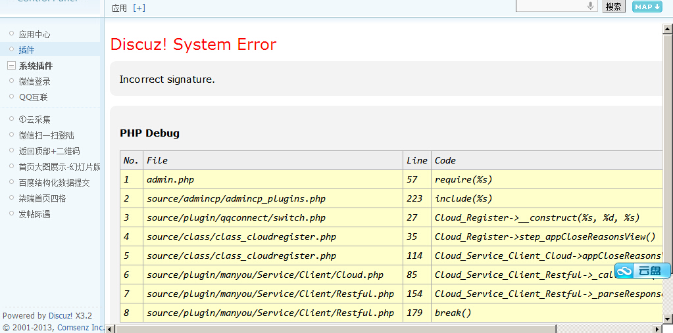Viewport: 673px width, 333px height.
Task: Click the vertical scrollbar up arrow
Action: click(x=668, y=29)
